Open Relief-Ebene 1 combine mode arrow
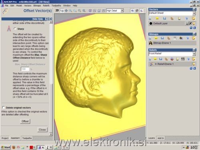Image resolution: width=200 pixels, height=150 pixels. (x=156, y=64)
